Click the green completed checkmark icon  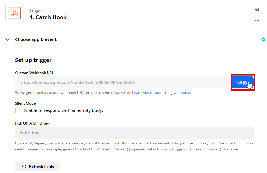click(x=263, y=39)
